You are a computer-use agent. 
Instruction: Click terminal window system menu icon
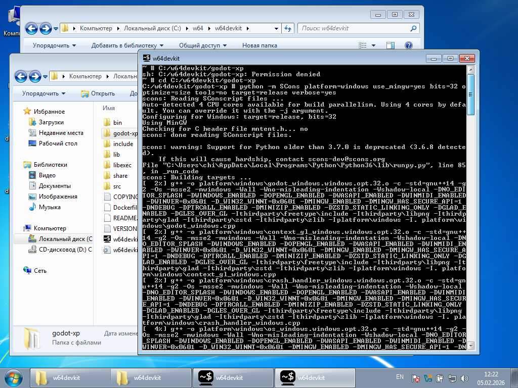[146, 58]
